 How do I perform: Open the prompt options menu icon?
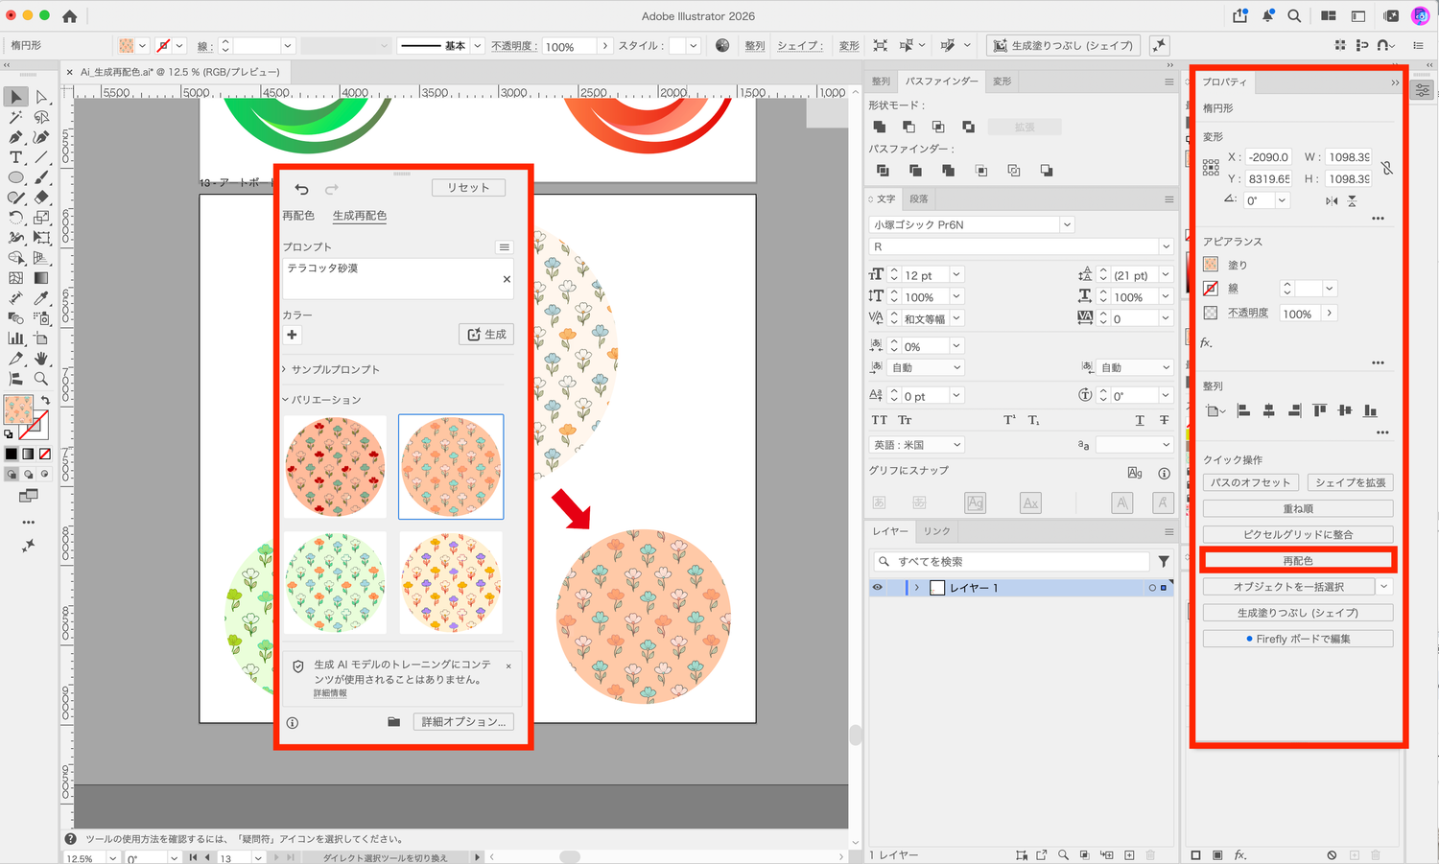pyautogui.click(x=505, y=247)
